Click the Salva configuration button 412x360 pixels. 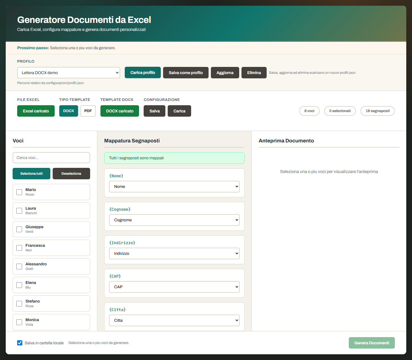tap(154, 111)
